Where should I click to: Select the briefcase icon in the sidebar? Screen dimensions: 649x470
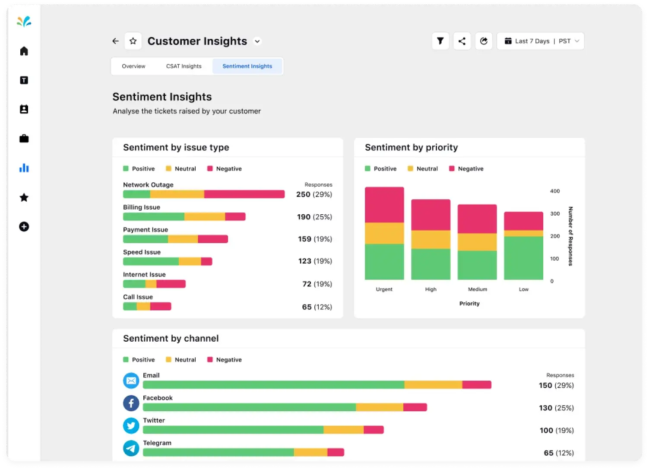(24, 138)
